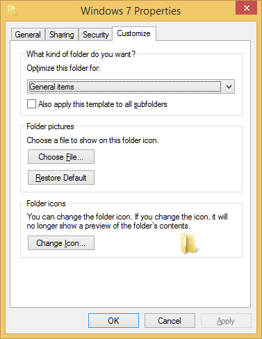
Task: Click the Folder pictures group label
Action: 50,126
